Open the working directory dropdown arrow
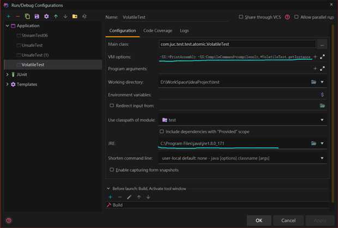 coord(322,82)
